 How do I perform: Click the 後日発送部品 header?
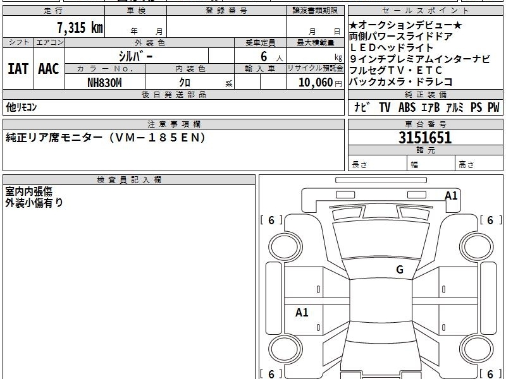[x=173, y=94]
